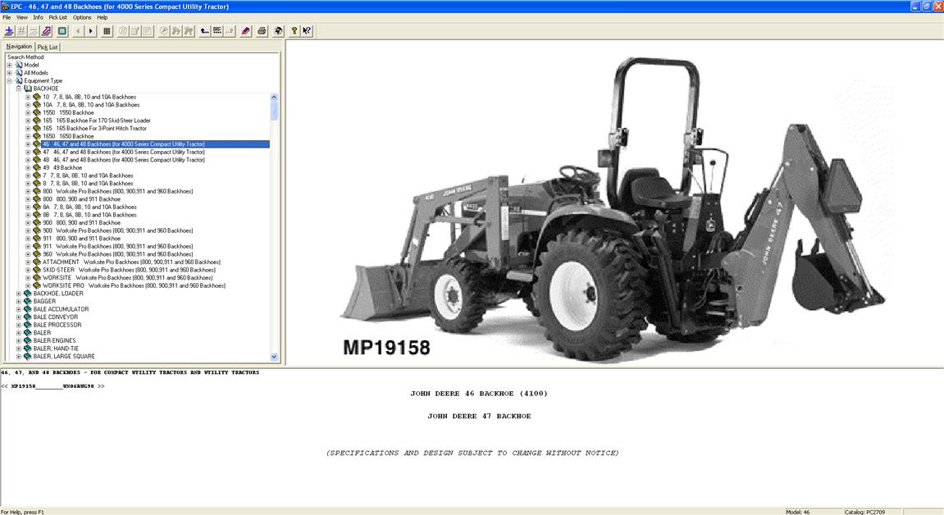Screen dimensions: 944x515
Task: Open the Help menu
Action: coord(103,17)
